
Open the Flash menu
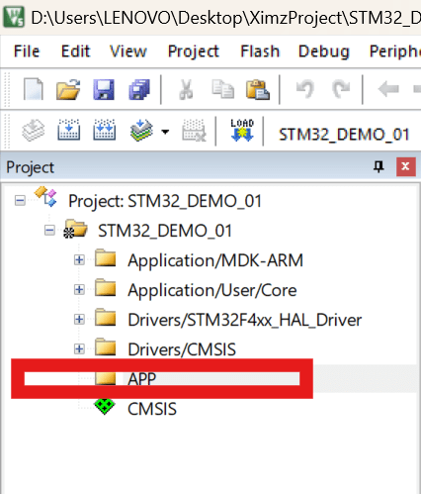[260, 51]
